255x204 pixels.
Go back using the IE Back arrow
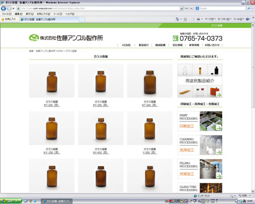[3, 8]
